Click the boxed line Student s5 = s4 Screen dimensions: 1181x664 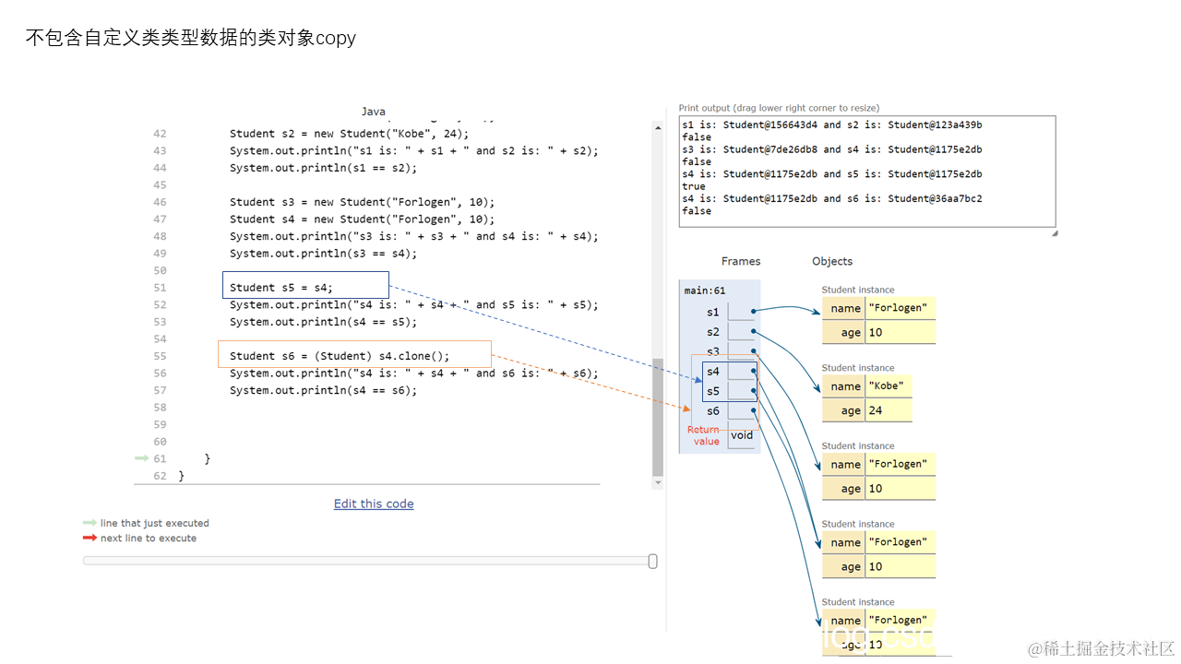305,285
